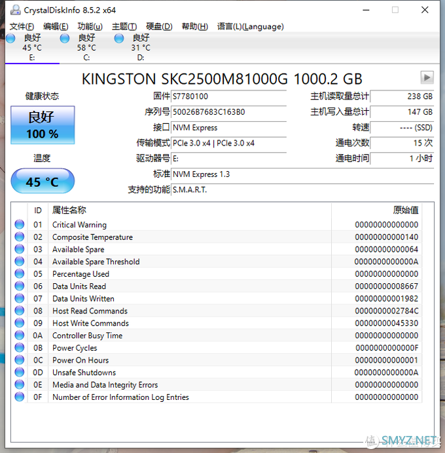
Task: Click status icon for Media and Data Integrity Errors
Action: pos(20,385)
